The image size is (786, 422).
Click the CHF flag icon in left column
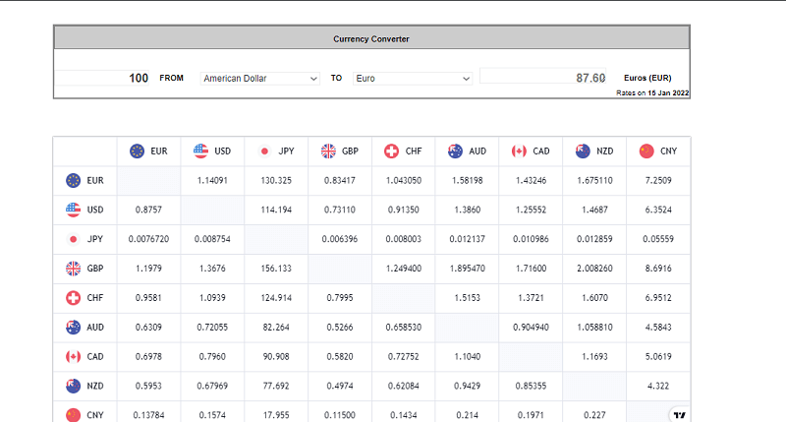[x=73, y=297]
